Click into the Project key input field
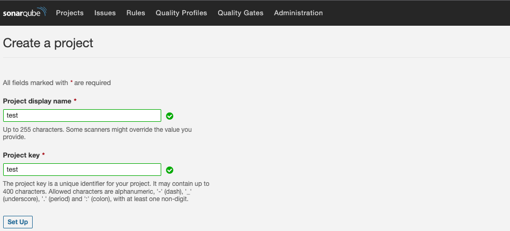 82,170
